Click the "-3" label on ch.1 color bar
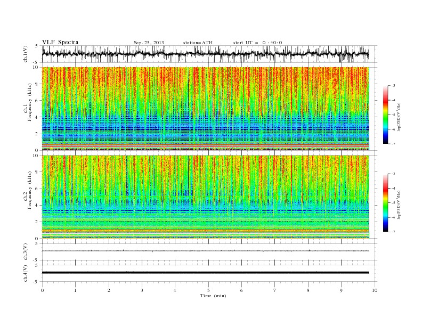The image size is (422, 326). point(393,86)
